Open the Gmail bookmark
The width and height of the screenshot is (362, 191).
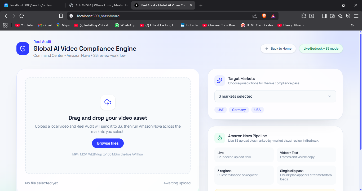coord(45,25)
